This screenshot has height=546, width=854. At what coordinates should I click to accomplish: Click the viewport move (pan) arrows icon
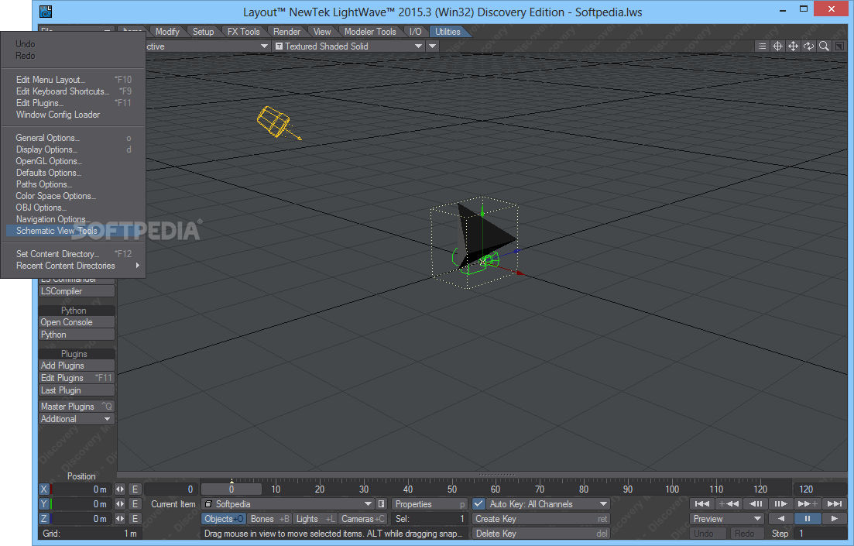point(793,46)
